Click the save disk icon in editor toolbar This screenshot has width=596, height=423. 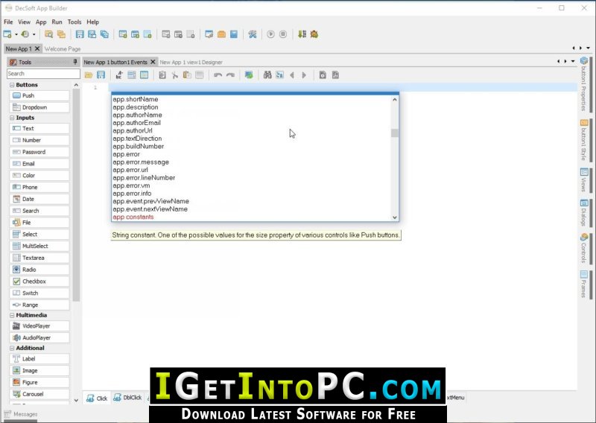click(101, 75)
